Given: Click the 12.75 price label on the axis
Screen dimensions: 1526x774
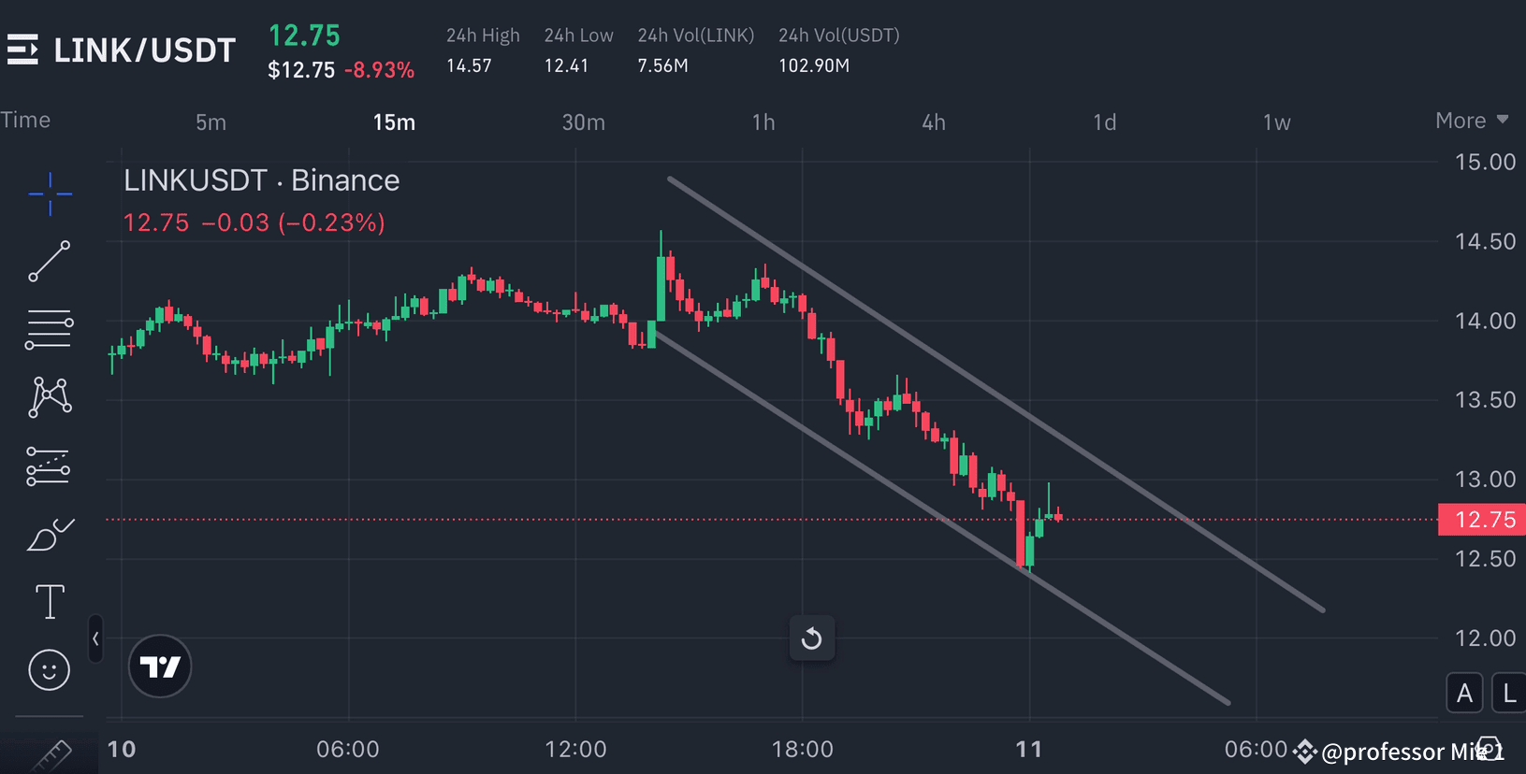Looking at the screenshot, I should coord(1481,519).
